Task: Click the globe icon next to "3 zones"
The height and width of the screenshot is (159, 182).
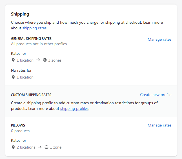Action: click(x=45, y=60)
